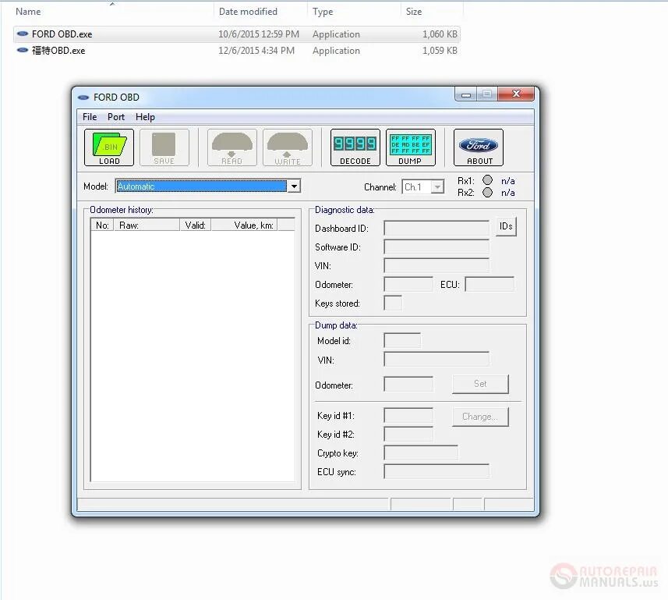Image resolution: width=668 pixels, height=600 pixels.
Task: Click the Keys stored field
Action: (393, 304)
